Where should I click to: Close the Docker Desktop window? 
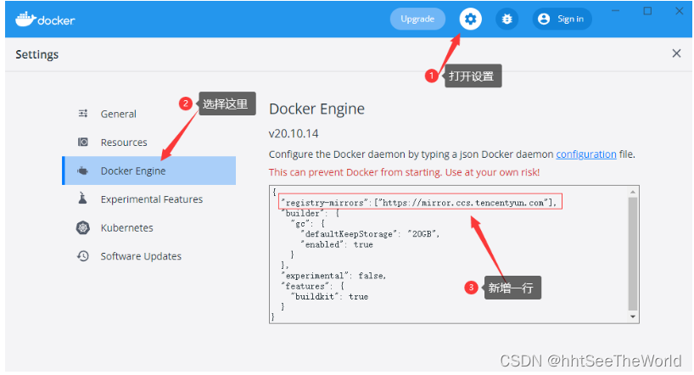679,11
